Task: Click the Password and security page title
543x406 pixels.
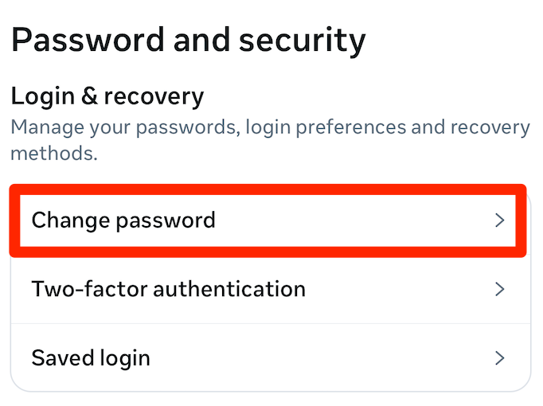Action: 188,40
